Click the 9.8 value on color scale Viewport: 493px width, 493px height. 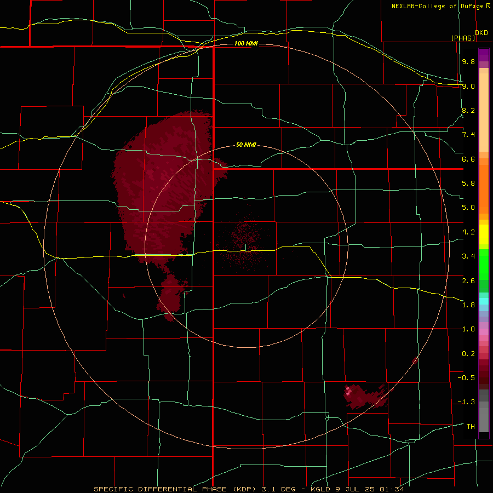click(x=468, y=61)
